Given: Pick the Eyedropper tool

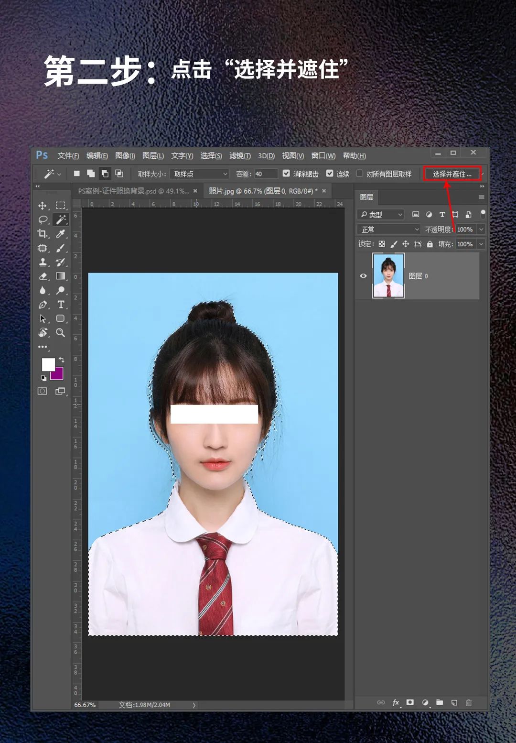Looking at the screenshot, I should point(61,234).
